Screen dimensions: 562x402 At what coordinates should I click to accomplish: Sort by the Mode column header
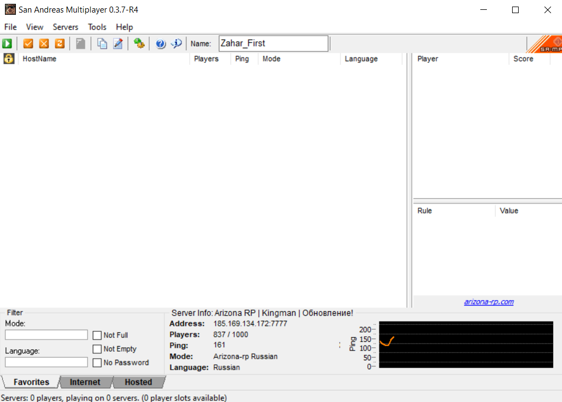[x=299, y=59]
